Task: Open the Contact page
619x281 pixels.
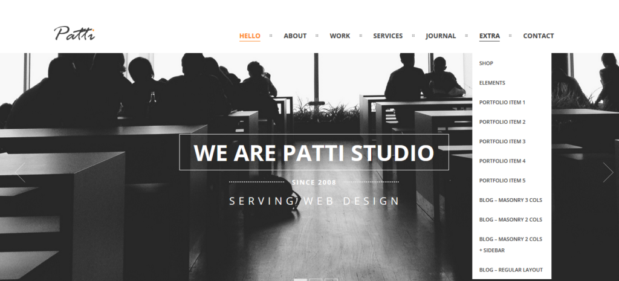Action: coord(539,36)
